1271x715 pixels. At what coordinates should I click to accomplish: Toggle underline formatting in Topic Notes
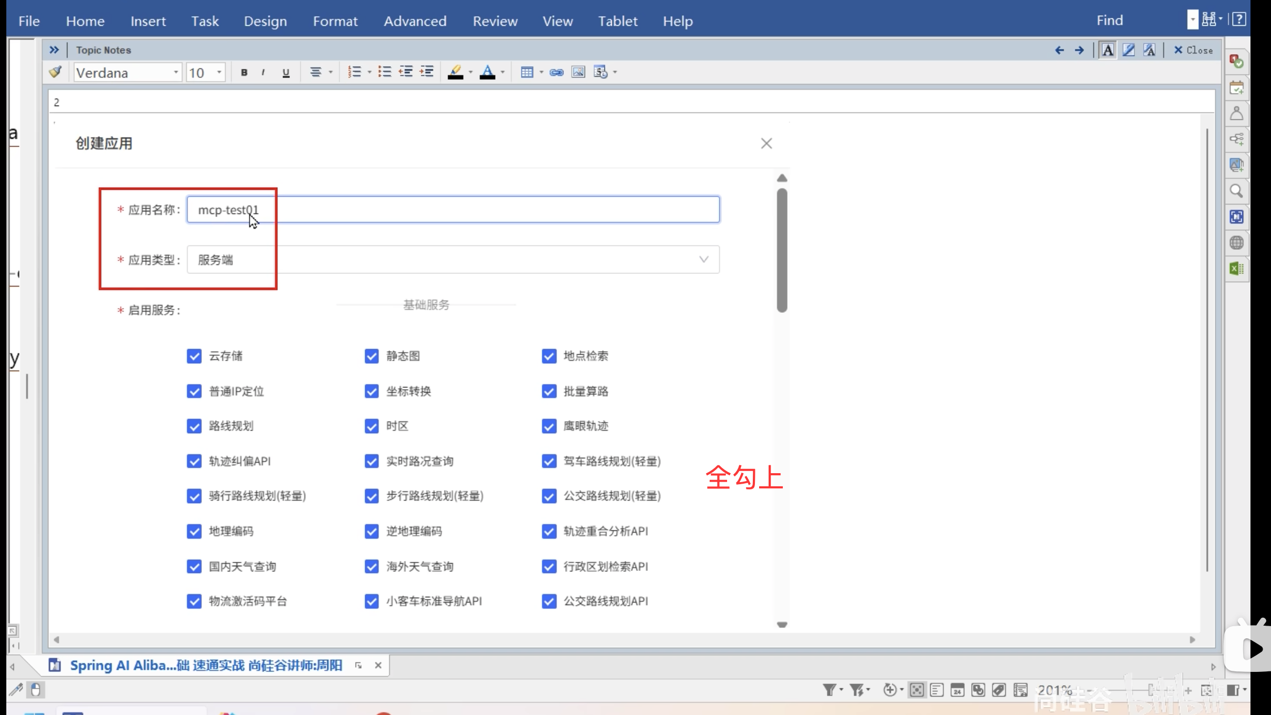coord(286,73)
